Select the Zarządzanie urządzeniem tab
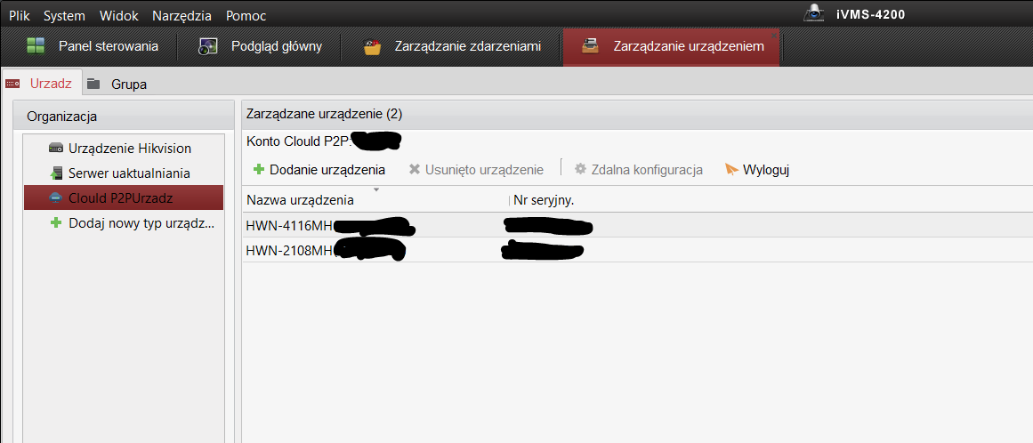 [x=671, y=47]
